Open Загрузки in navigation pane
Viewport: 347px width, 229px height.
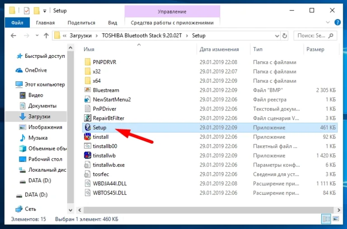coord(36,117)
